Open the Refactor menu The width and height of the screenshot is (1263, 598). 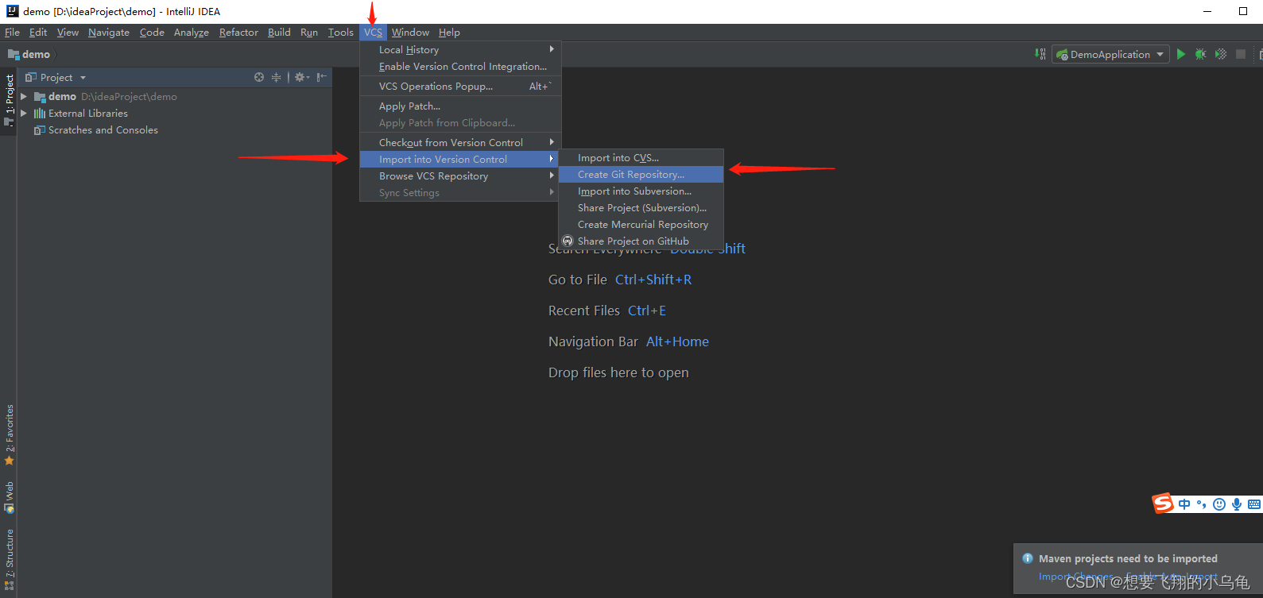(238, 33)
